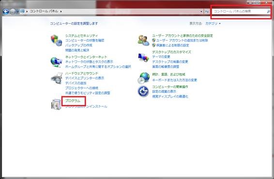Open ユーザー アカウントの追加または削除 link

(x=182, y=40)
